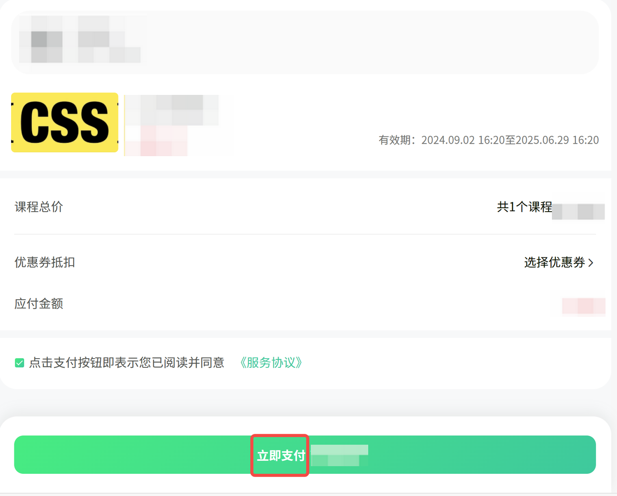Uncheck the service agreement checkbox
Viewport: 617px width, 496px height.
19,363
